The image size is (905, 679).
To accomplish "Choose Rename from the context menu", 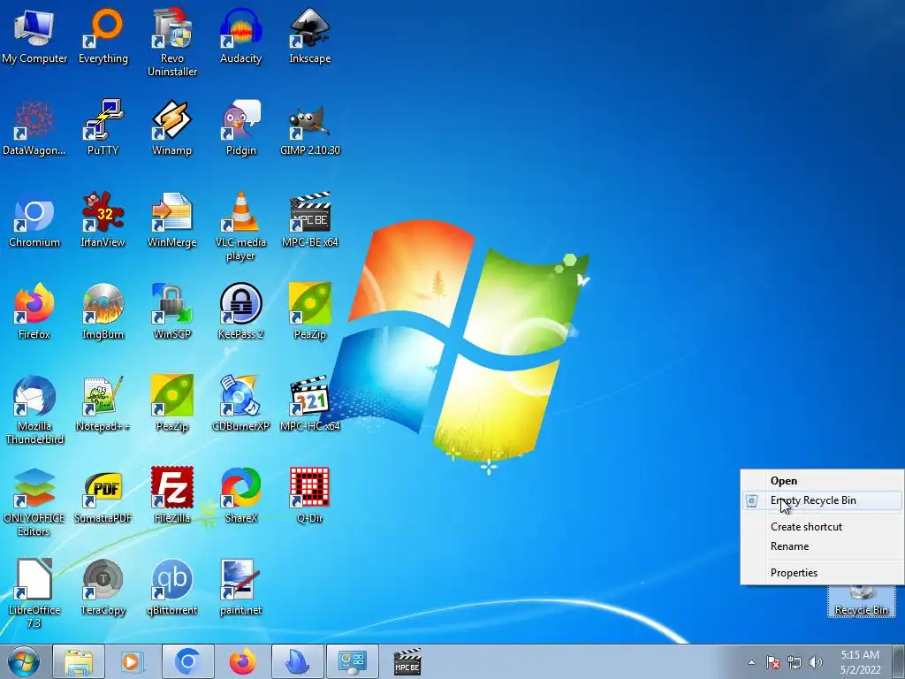I will [x=822, y=546].
